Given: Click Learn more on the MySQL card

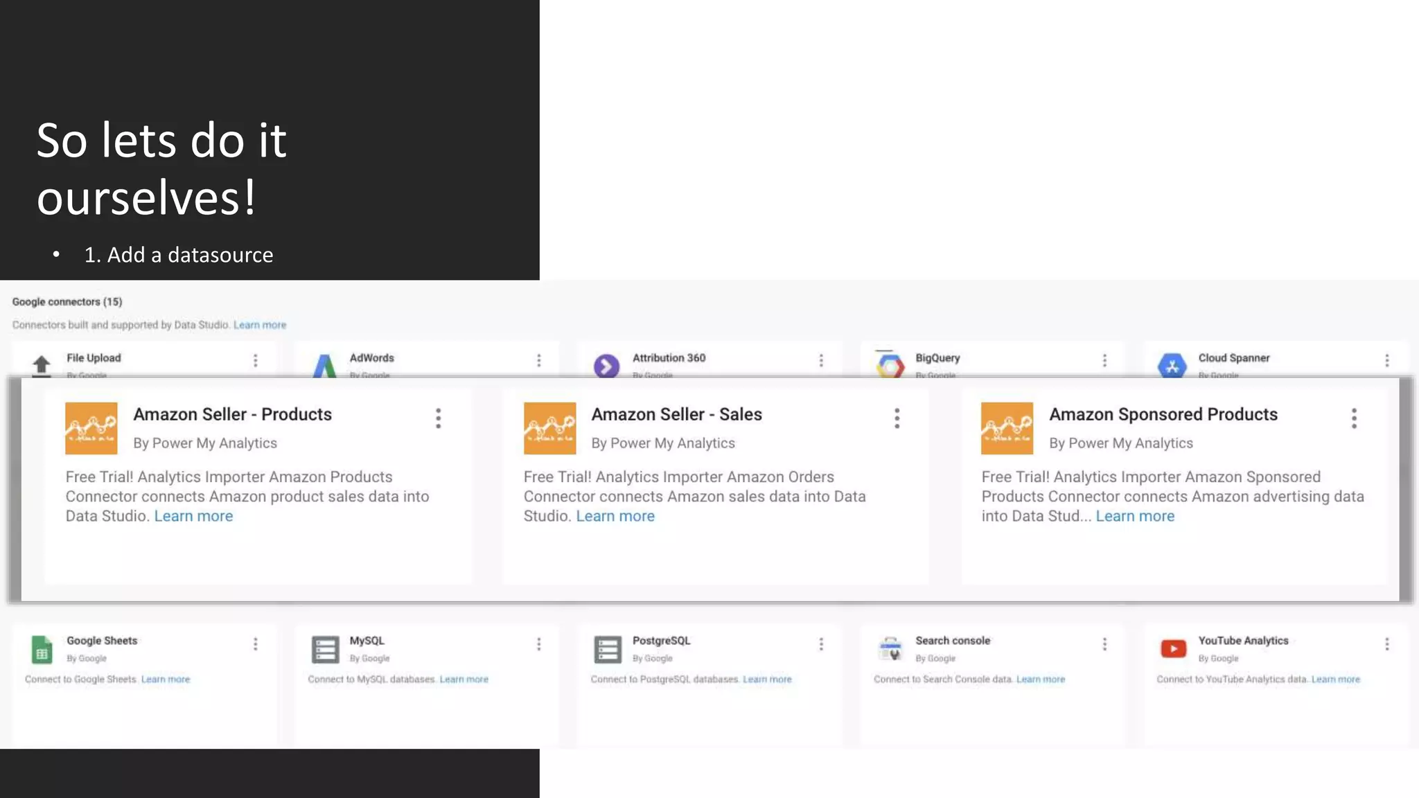Looking at the screenshot, I should tap(464, 680).
